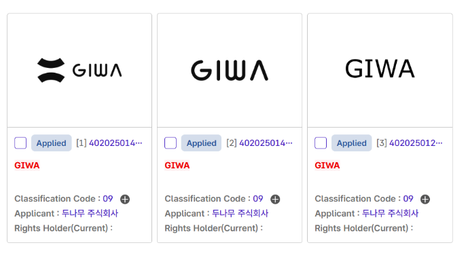The image size is (466, 260).
Task: Select the red GIWA title in third card
Action: pos(327,165)
